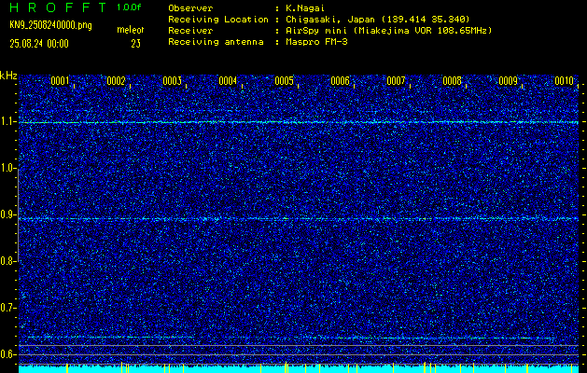Select antenna name Maspro FM-3

pos(316,42)
